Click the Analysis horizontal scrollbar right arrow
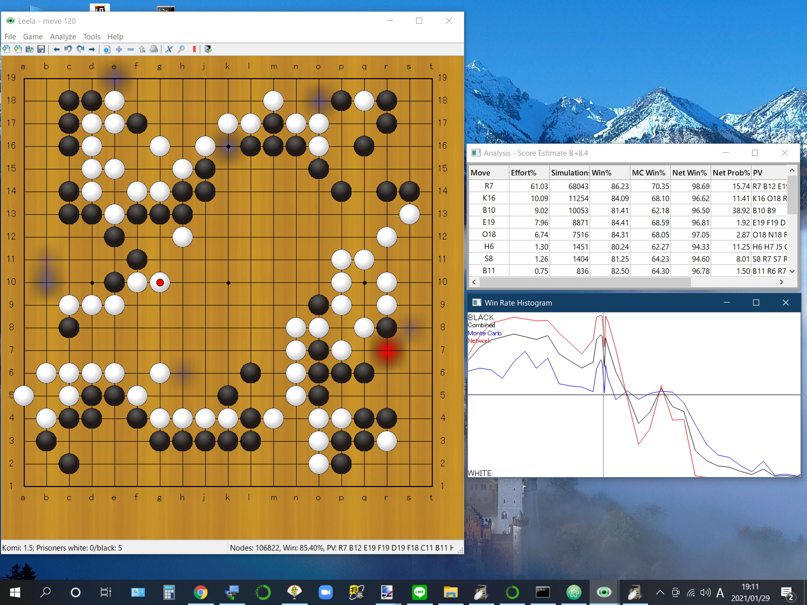807x605 pixels. click(781, 282)
